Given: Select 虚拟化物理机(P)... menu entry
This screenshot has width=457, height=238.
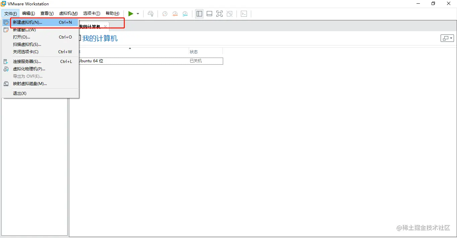Looking at the screenshot, I should tap(40, 69).
